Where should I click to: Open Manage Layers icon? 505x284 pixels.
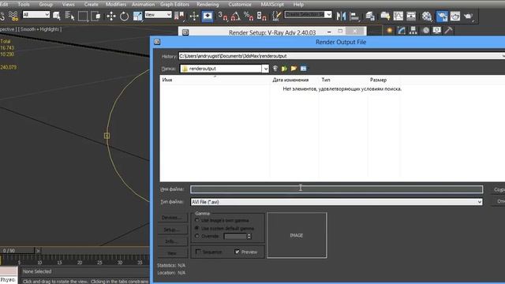click(x=370, y=16)
